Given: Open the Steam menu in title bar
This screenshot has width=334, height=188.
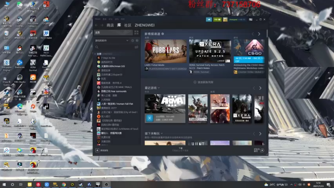Looking at the screenshot, I should click(x=98, y=19).
